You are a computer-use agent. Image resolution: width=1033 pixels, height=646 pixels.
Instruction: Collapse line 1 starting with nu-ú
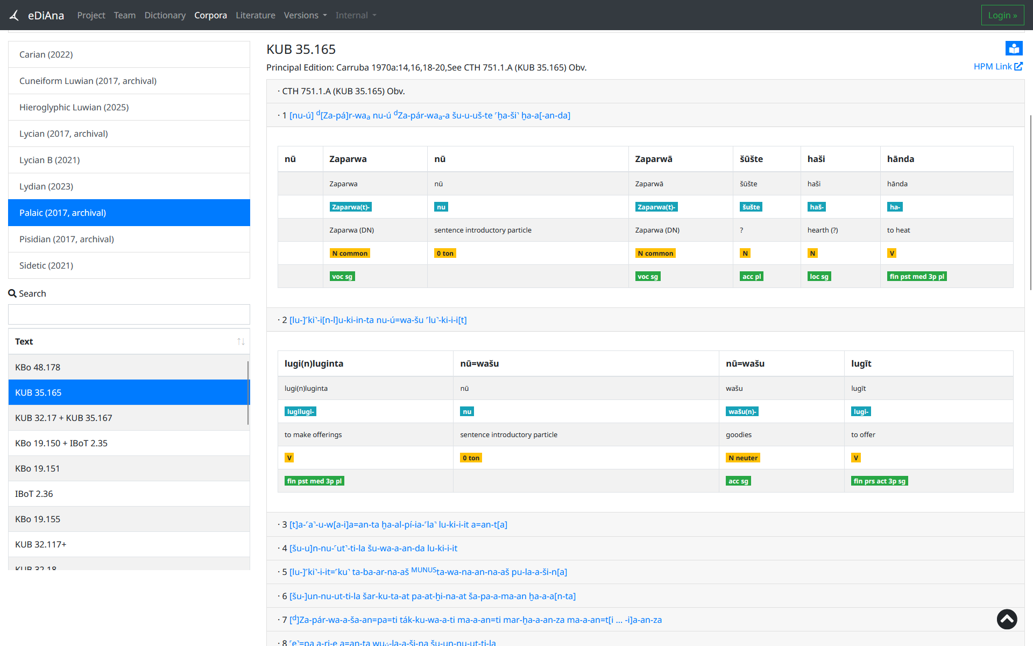[x=430, y=115]
